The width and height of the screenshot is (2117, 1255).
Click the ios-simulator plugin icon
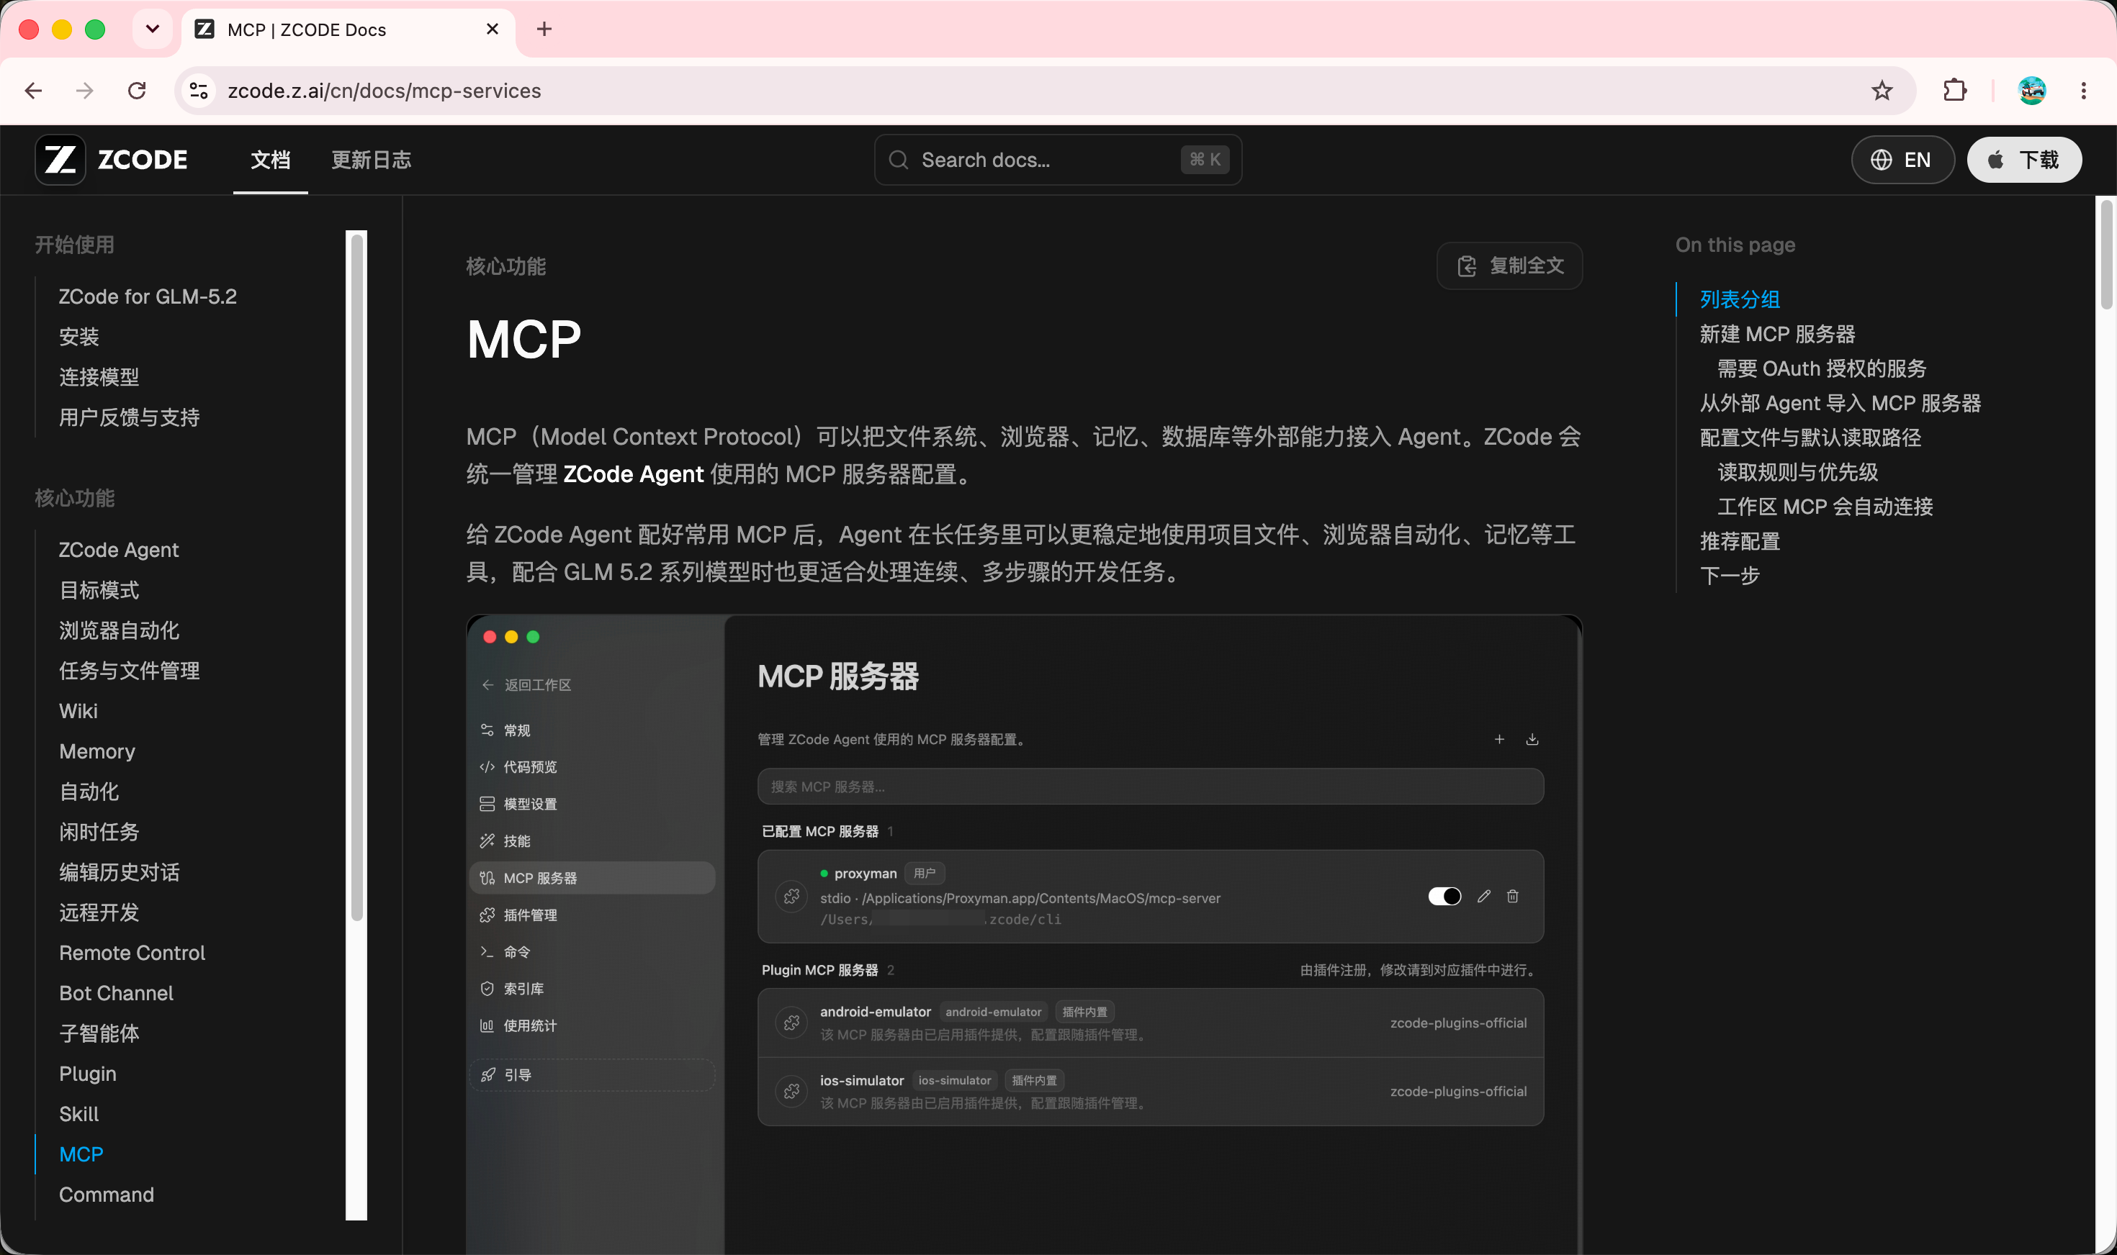point(792,1092)
